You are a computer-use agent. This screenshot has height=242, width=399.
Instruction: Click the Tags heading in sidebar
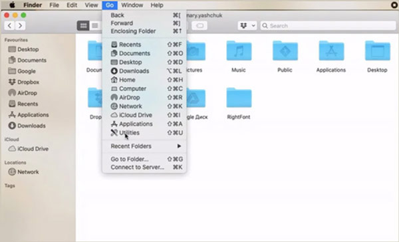pos(10,185)
